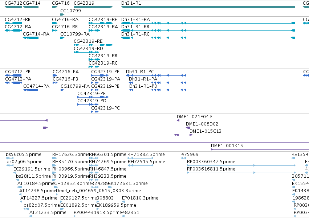Screen dimensions: 309x218
Task: Select the DME1-001K15 clone label
Action: click(x=227, y=146)
